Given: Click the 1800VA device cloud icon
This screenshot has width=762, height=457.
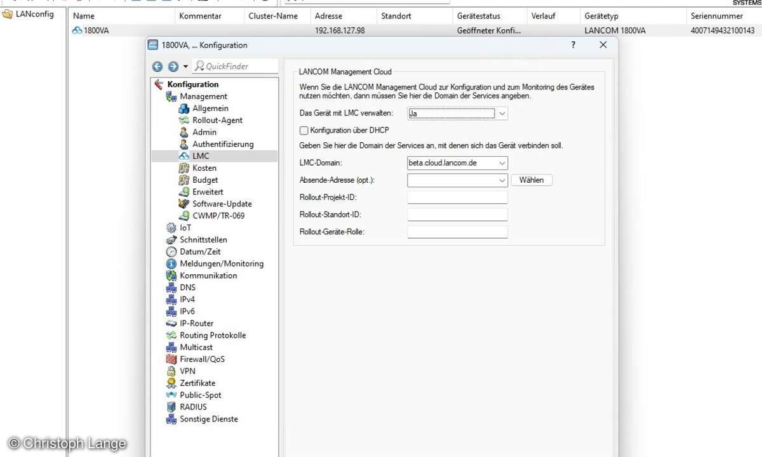Looking at the screenshot, I should (x=77, y=30).
